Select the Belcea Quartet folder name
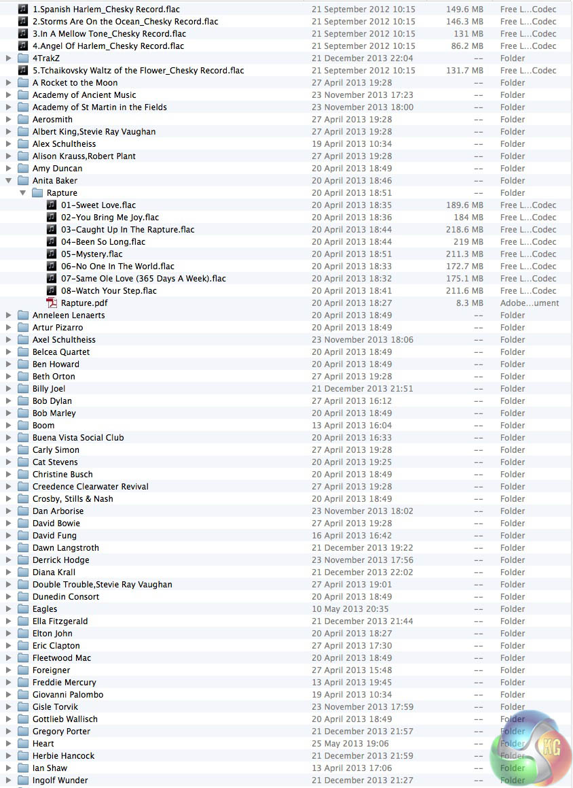The height and width of the screenshot is (788, 573). tap(61, 352)
